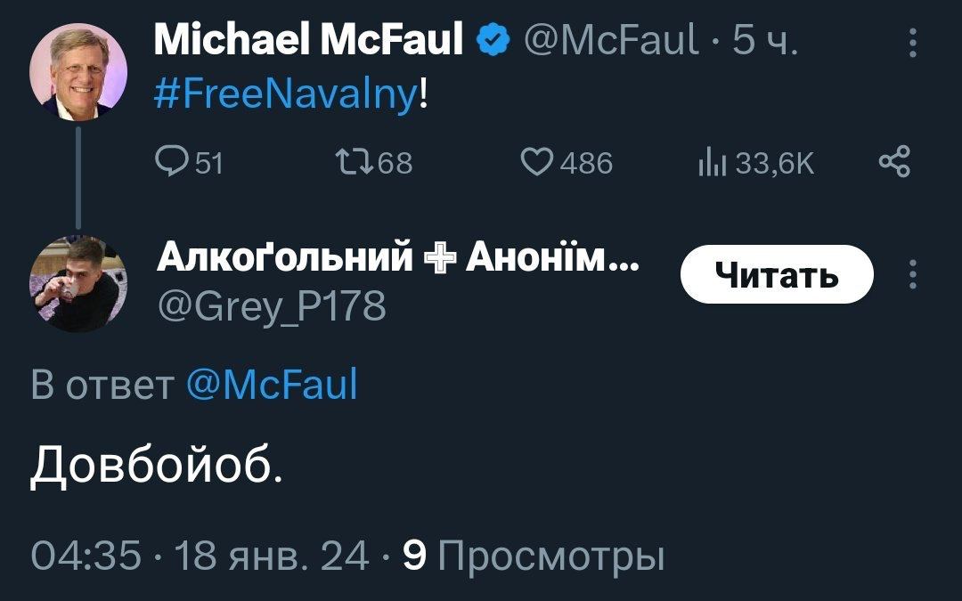Click @McFaul in the В ответ line
The width and height of the screenshot is (962, 601).
(272, 385)
